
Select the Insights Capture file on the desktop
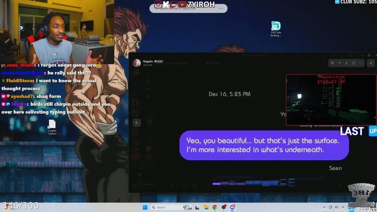tap(52, 127)
